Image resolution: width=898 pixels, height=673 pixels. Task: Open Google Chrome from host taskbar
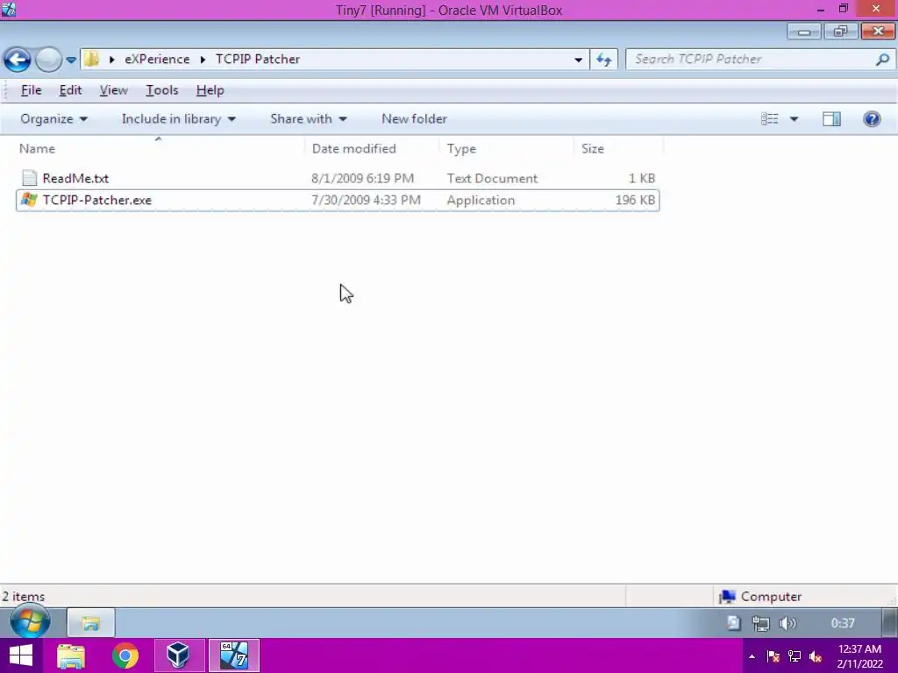[125, 655]
